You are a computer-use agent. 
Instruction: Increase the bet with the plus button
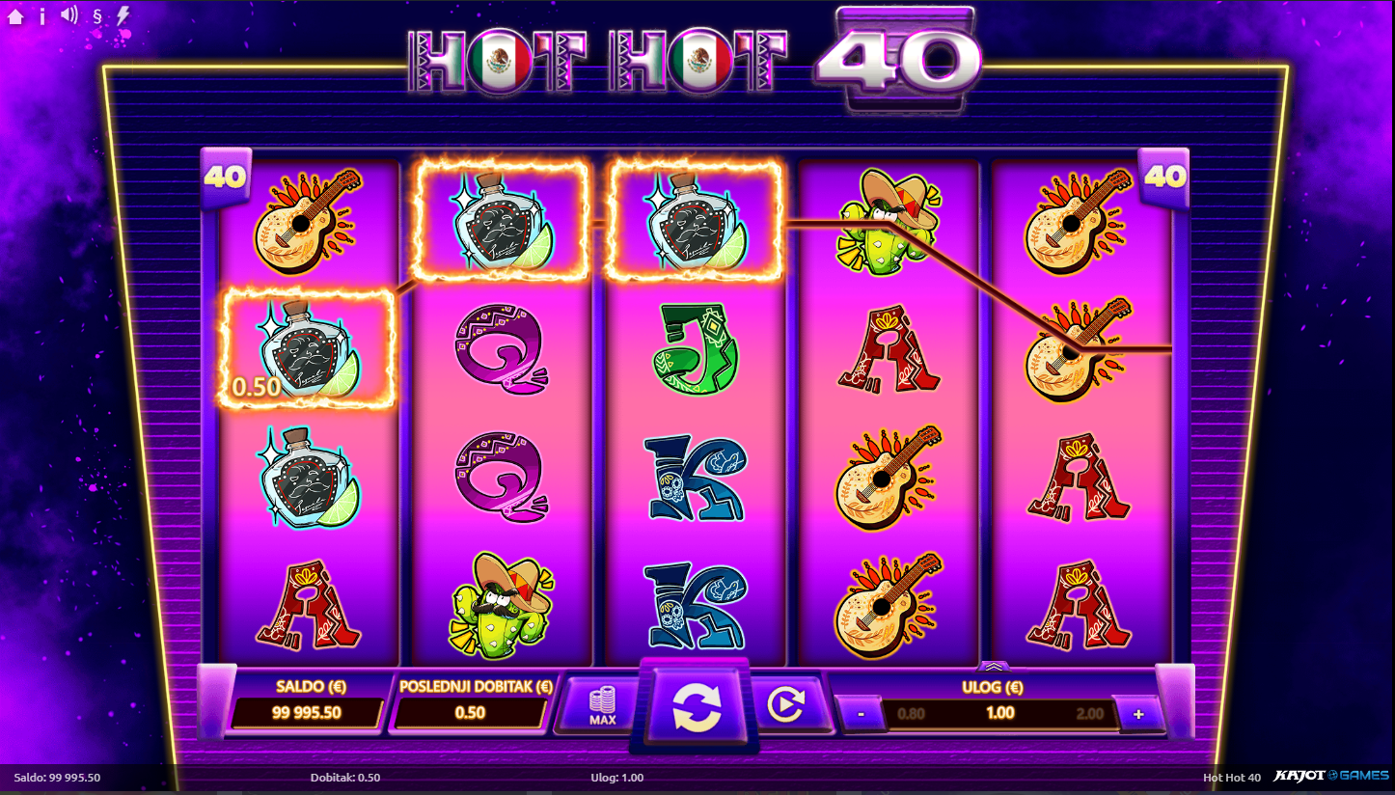tap(1138, 715)
